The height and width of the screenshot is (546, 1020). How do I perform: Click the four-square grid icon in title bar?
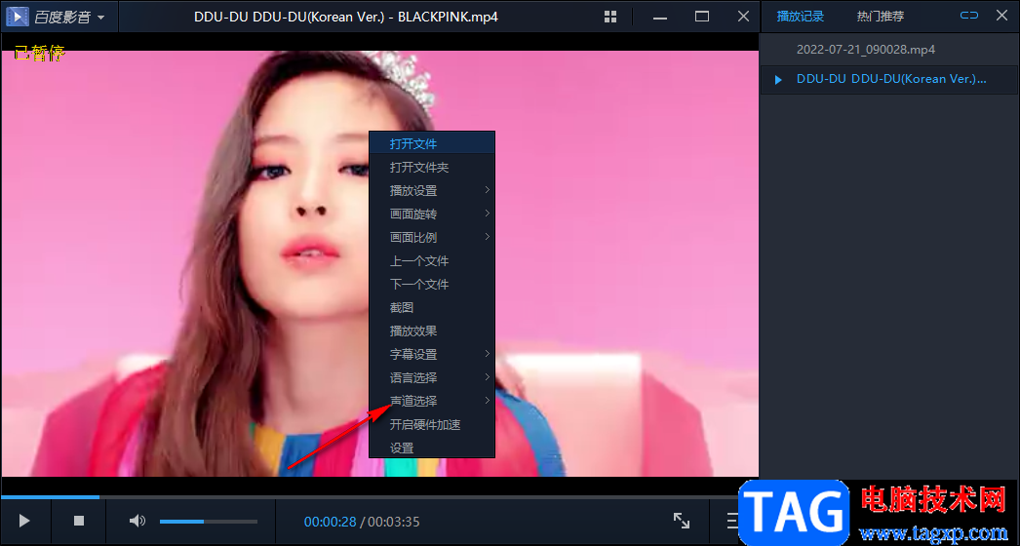pyautogui.click(x=610, y=17)
